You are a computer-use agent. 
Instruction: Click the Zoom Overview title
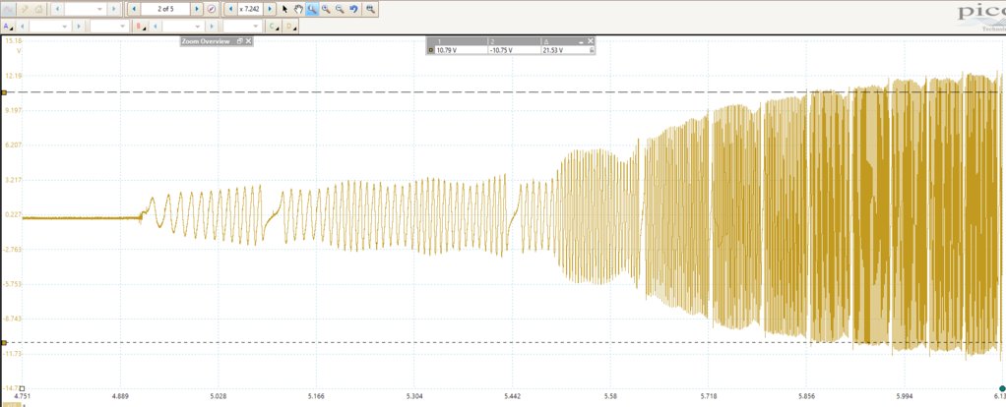(206, 41)
